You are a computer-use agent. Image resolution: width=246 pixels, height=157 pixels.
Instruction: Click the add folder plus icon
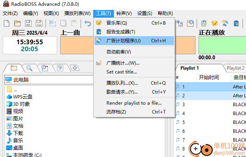pyautogui.click(x=190, y=23)
